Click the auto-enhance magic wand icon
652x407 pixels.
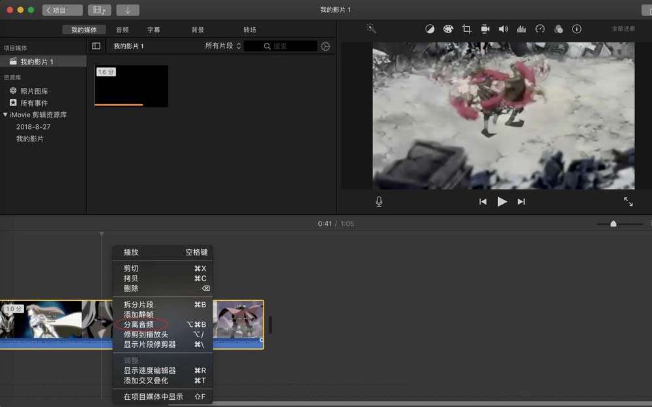coord(370,29)
